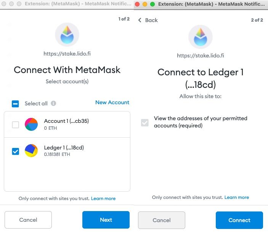The image size is (268, 232).
Task: Go Back to account selection step
Action: coord(148,20)
